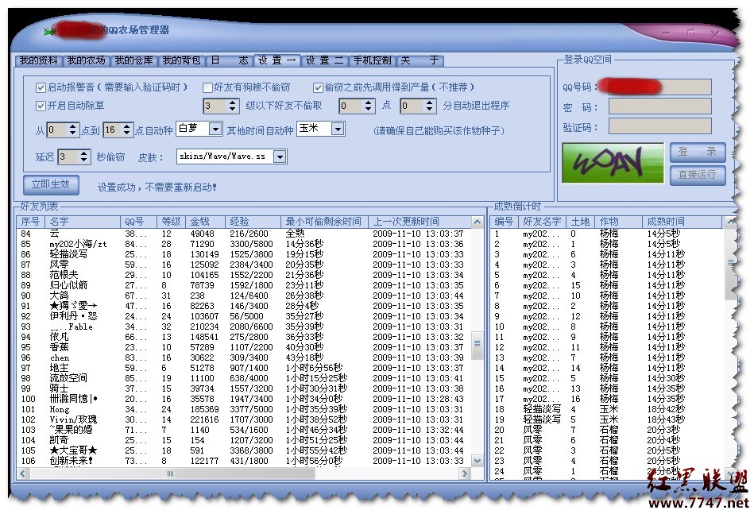Open the 我的仓库 tab
Viewport: 754px width, 514px height.
[133, 60]
